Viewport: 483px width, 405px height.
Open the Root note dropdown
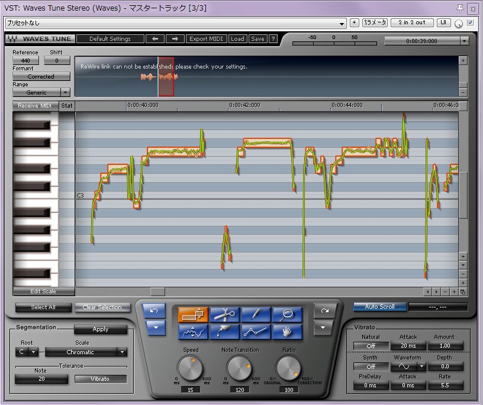click(x=33, y=352)
